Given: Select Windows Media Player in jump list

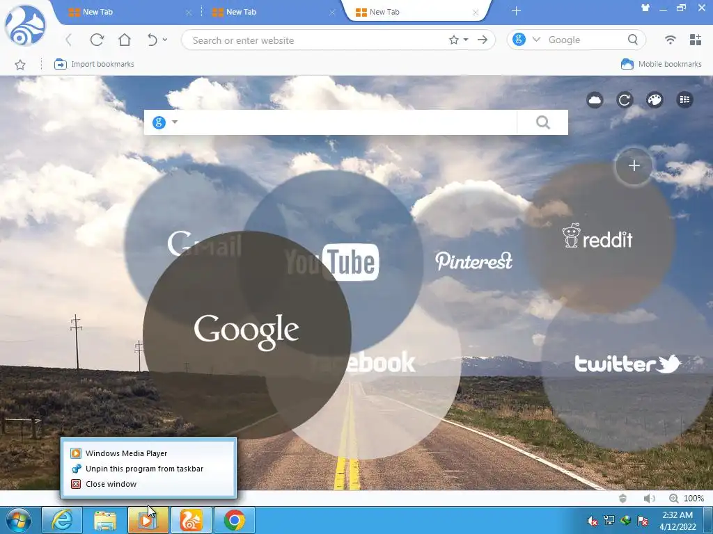Looking at the screenshot, I should point(149,453).
